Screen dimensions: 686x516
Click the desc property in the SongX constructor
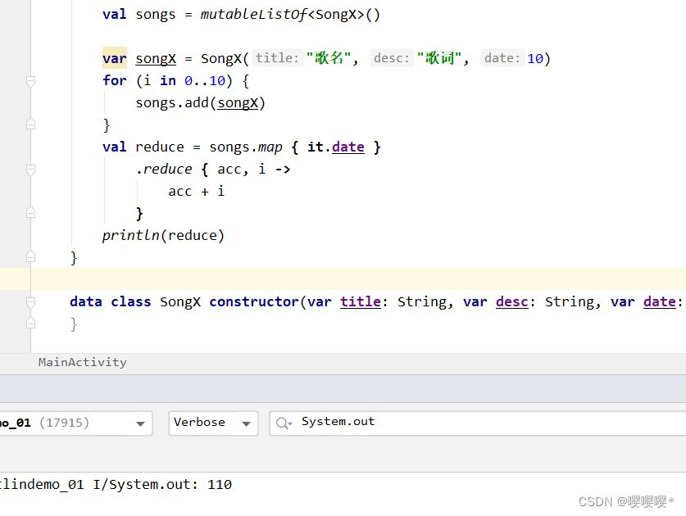pos(512,301)
